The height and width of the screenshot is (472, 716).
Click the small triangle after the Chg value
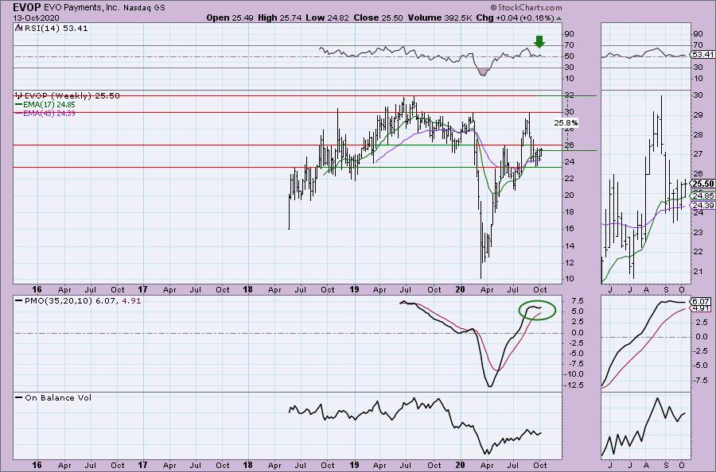click(559, 19)
